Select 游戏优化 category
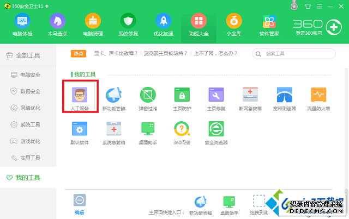349x219 pixels. point(28,141)
